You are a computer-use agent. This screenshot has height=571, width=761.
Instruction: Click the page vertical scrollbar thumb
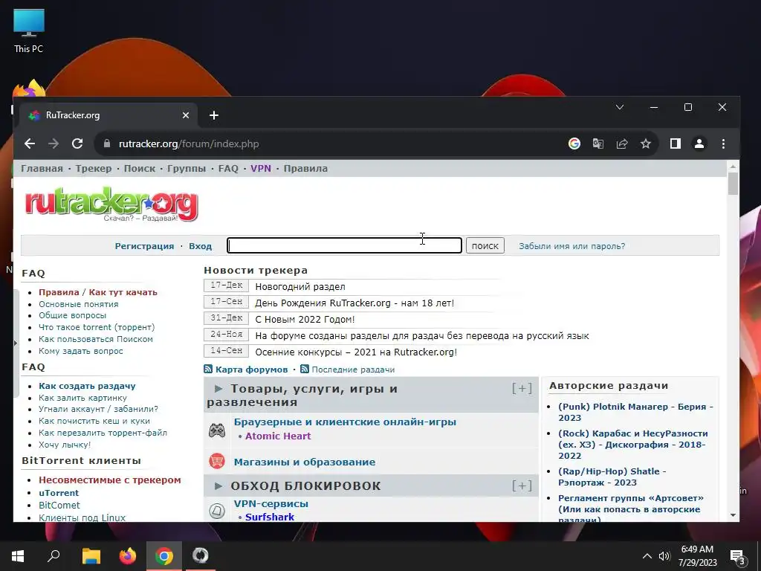pos(733,184)
